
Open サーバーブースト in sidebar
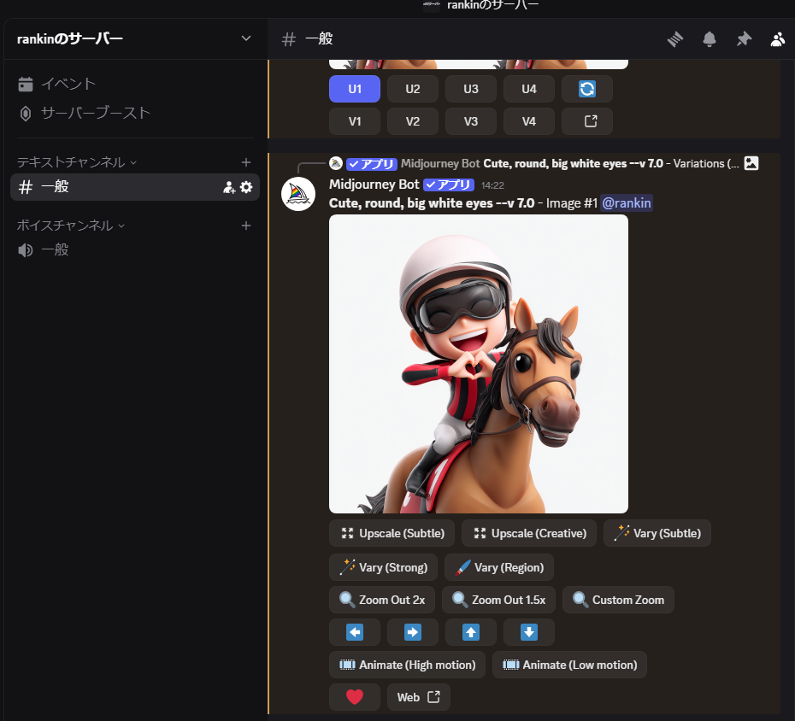tap(95, 113)
